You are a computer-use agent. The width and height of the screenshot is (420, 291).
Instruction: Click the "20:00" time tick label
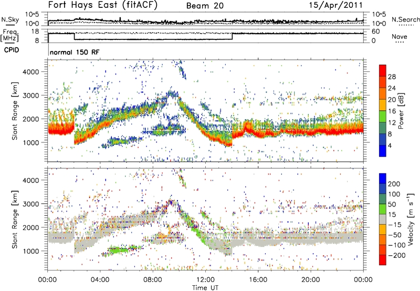(x=310, y=280)
